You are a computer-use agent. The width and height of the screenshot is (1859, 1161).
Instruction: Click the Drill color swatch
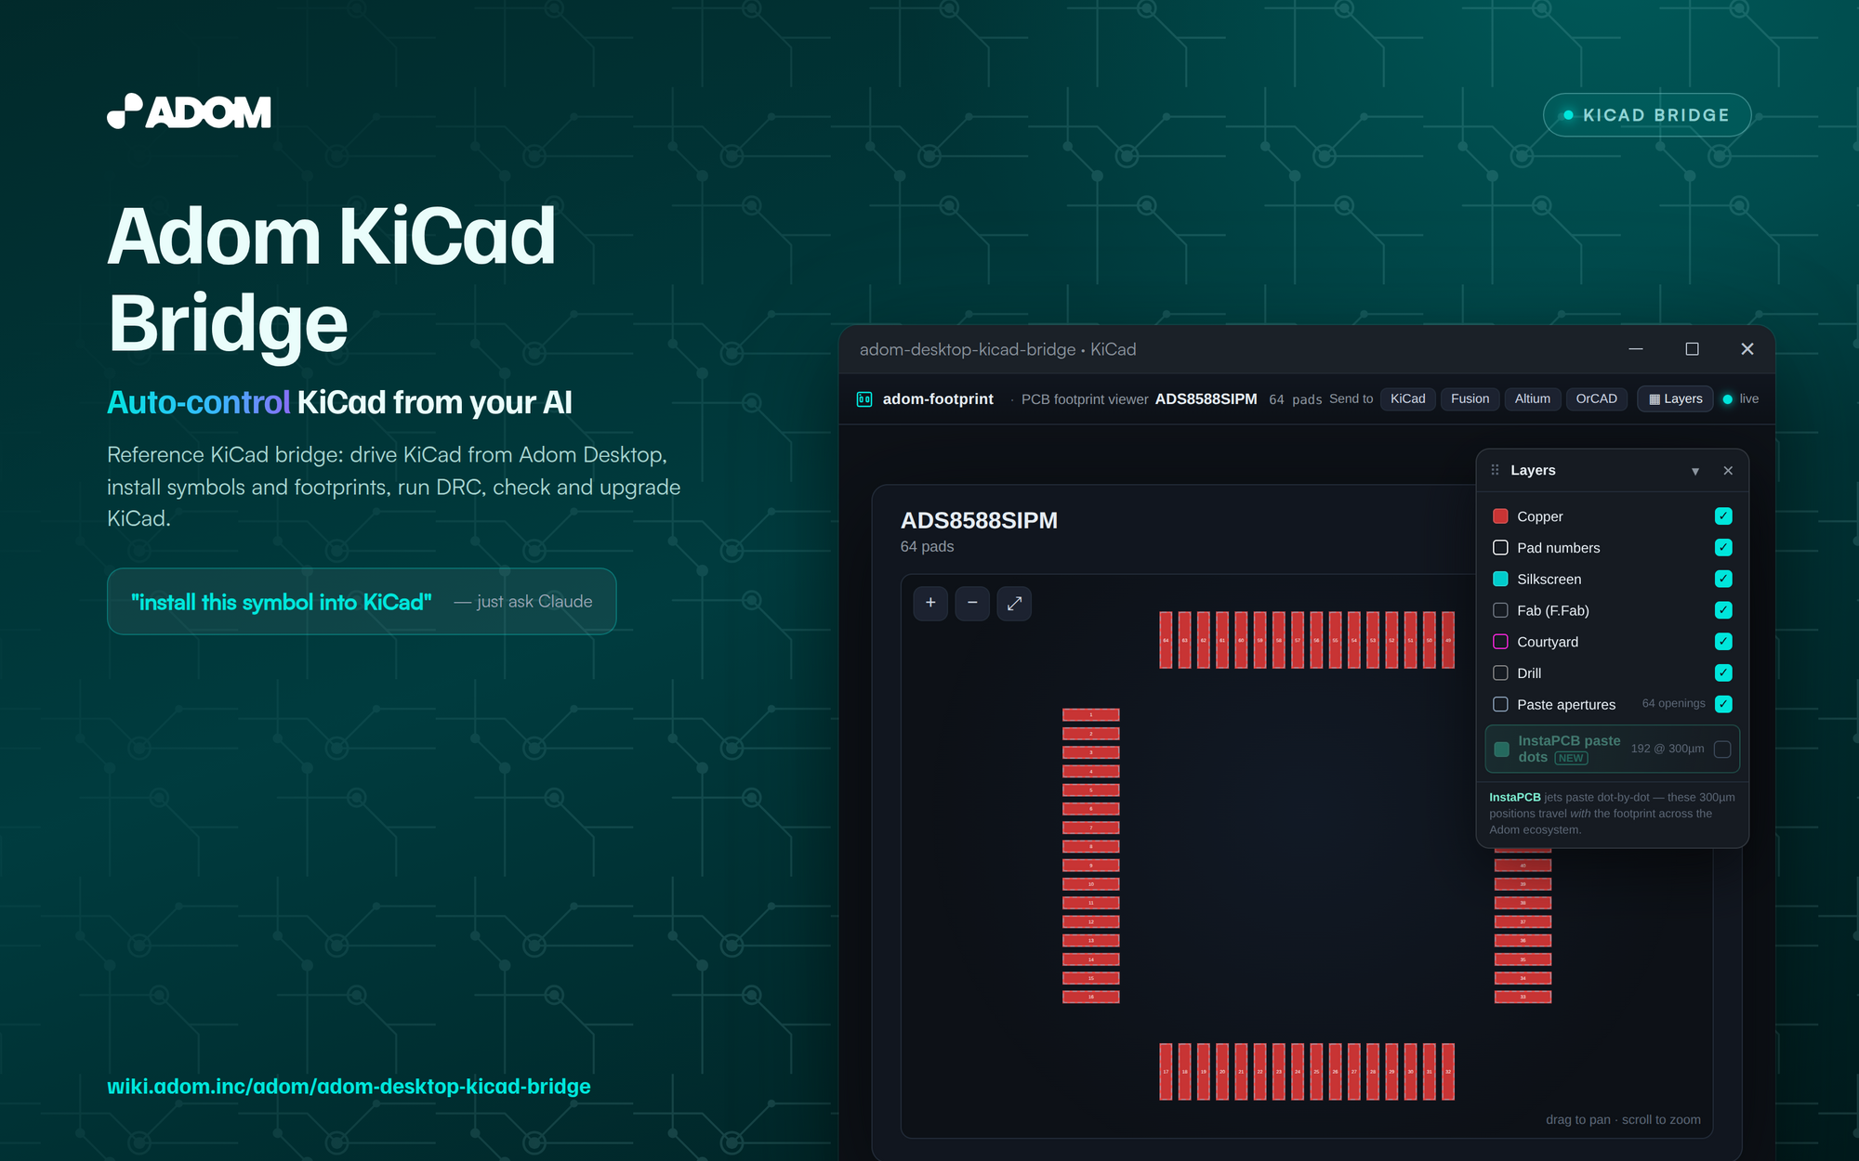click(1500, 673)
